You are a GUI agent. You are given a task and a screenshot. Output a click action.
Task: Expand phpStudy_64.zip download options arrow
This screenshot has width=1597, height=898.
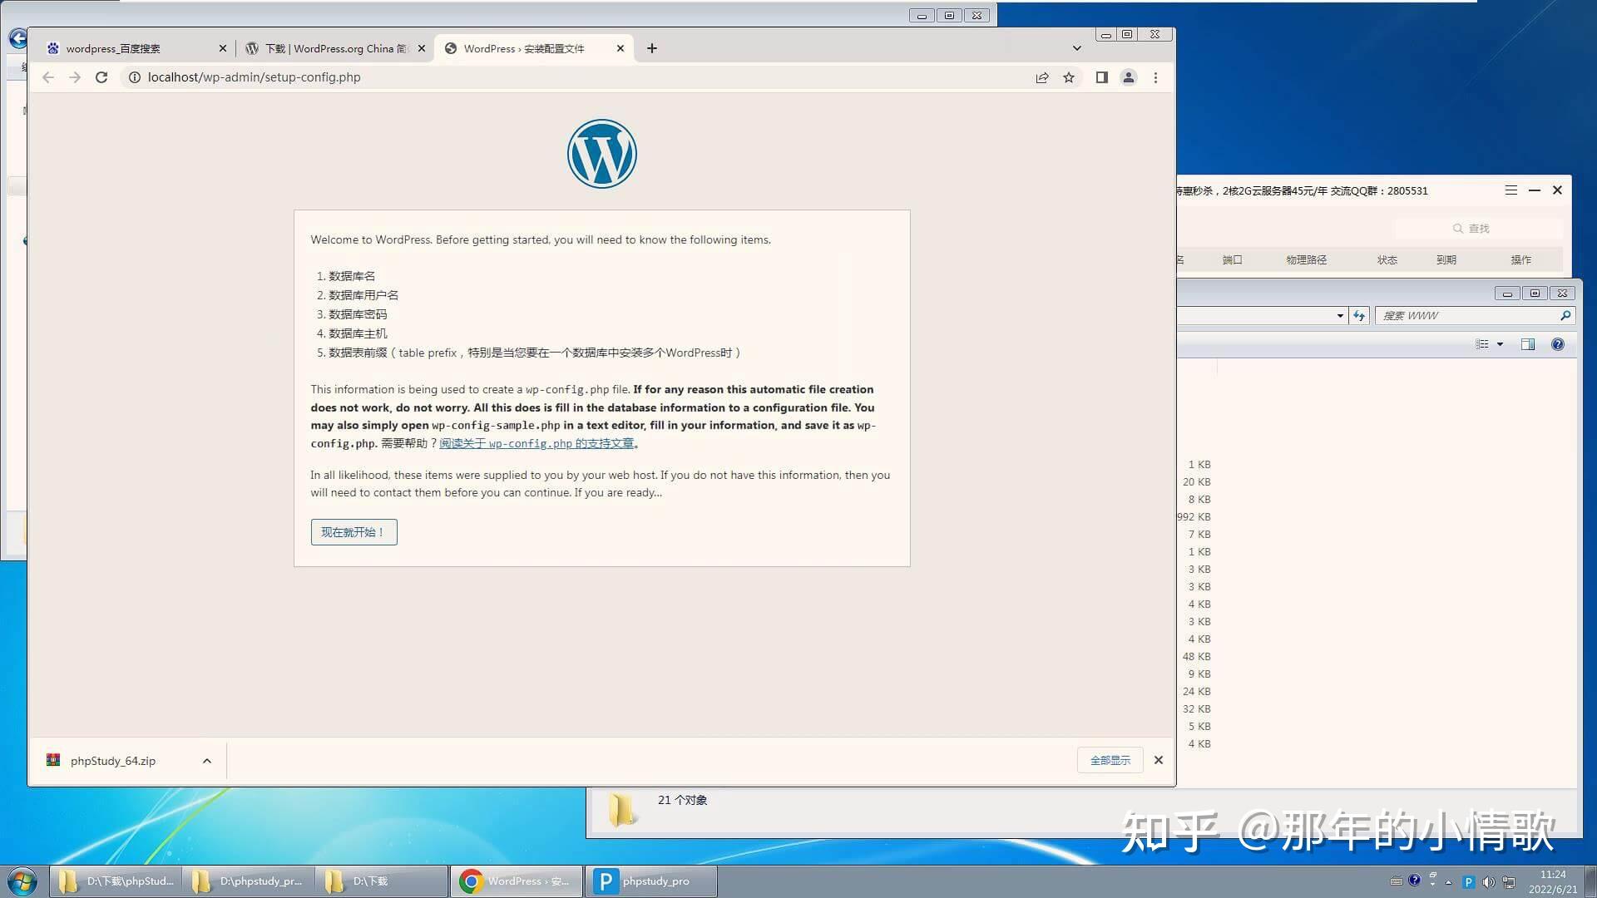[x=207, y=761]
